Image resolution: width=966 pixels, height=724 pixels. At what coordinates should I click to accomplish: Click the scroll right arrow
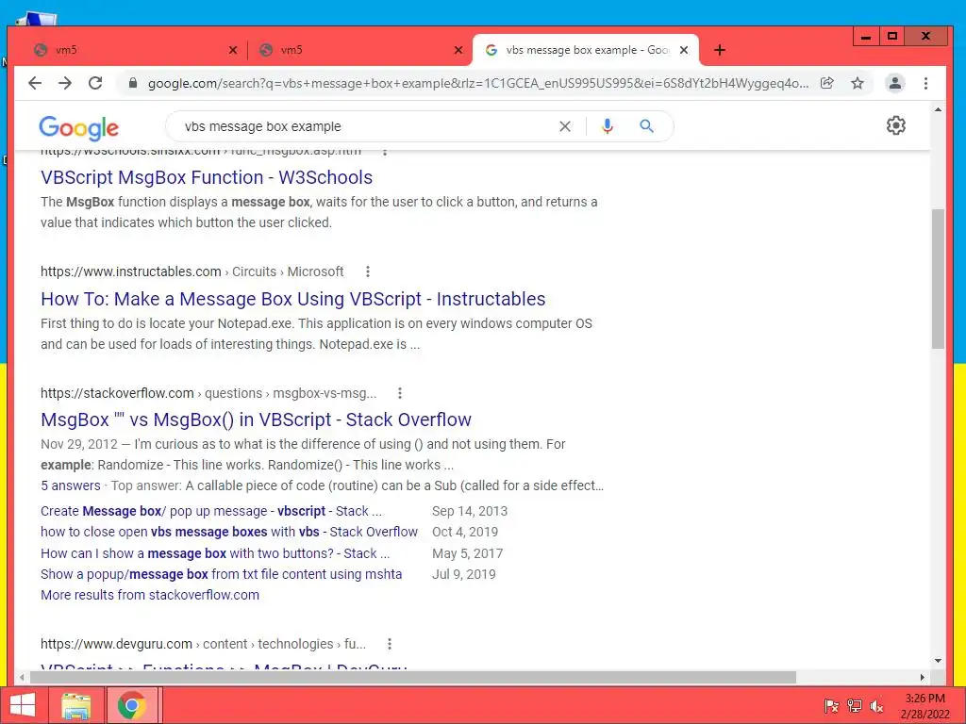point(923,677)
